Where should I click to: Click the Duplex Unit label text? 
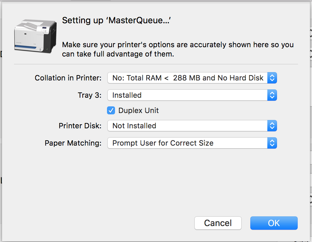(138, 110)
